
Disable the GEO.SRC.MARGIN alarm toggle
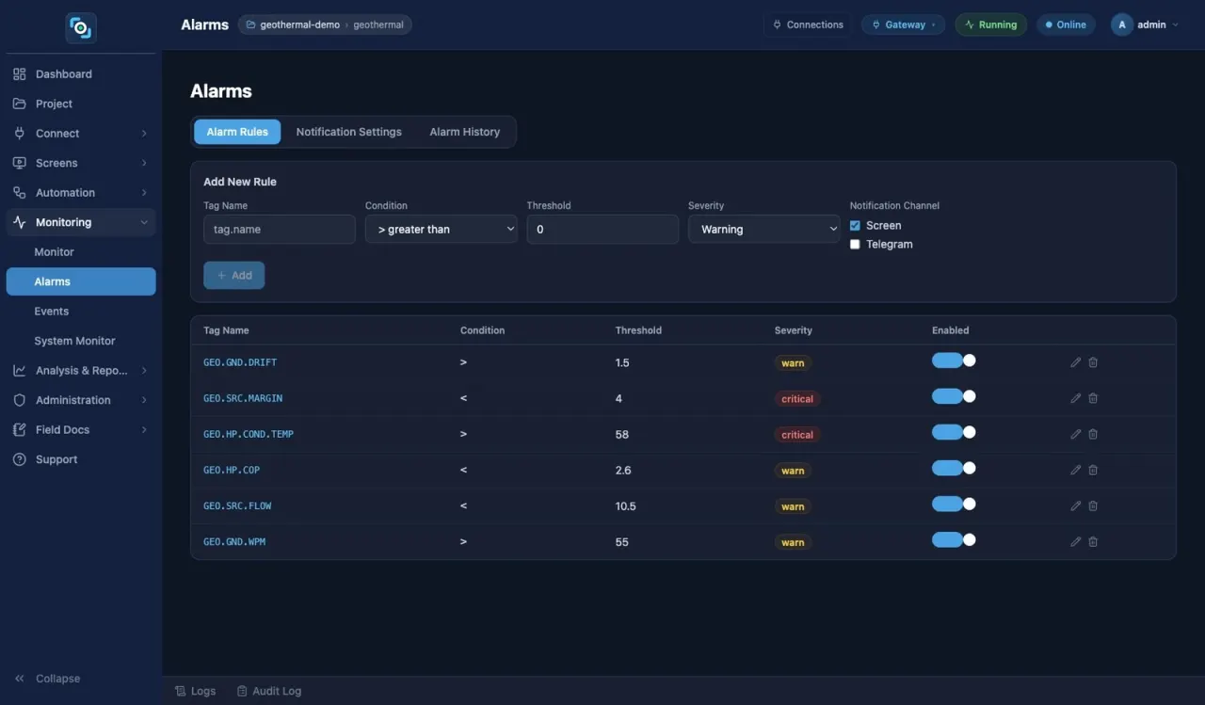954,396
